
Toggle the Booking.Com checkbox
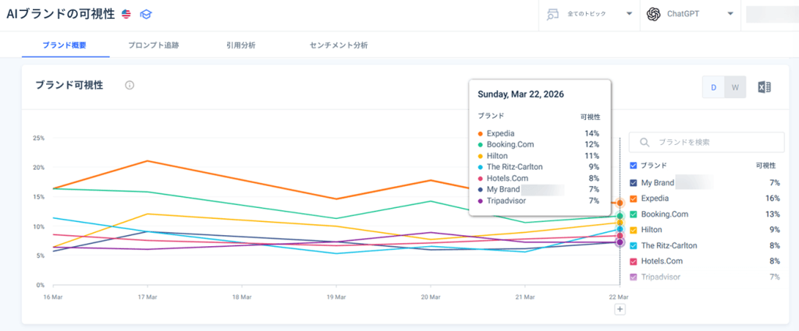point(634,214)
